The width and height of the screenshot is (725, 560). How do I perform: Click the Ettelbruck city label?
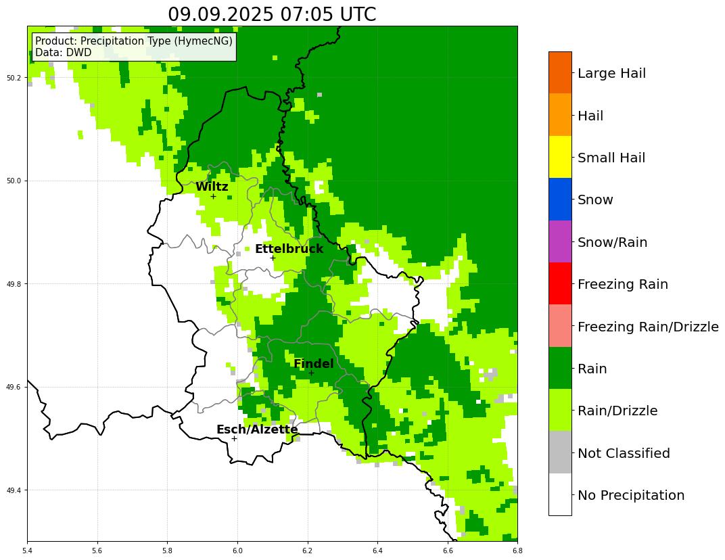pyautogui.click(x=289, y=249)
